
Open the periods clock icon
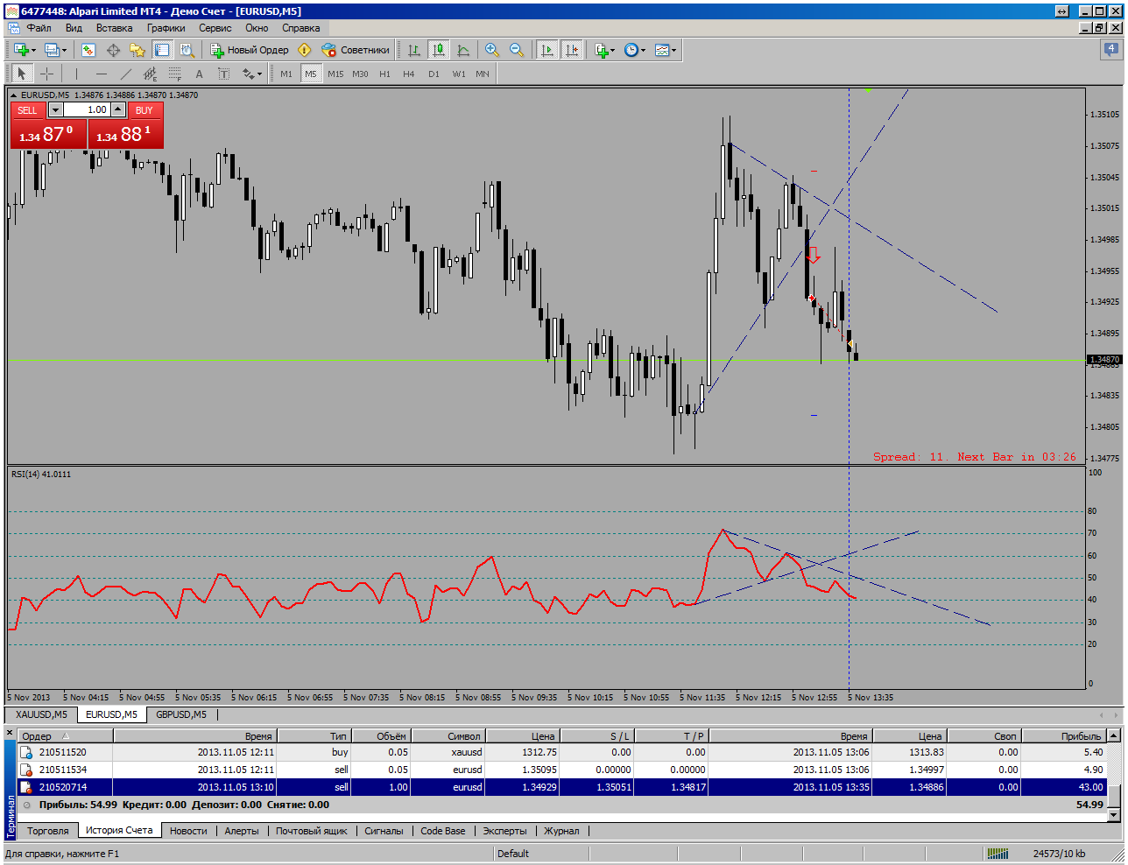[x=631, y=50]
